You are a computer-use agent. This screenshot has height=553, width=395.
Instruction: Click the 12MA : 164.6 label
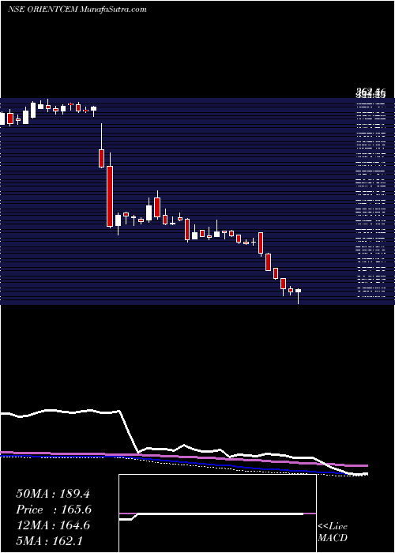53,525
